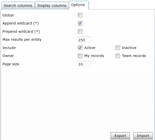Click the Max results per entity field
The height and width of the screenshot is (140, 155).
(x=84, y=40)
